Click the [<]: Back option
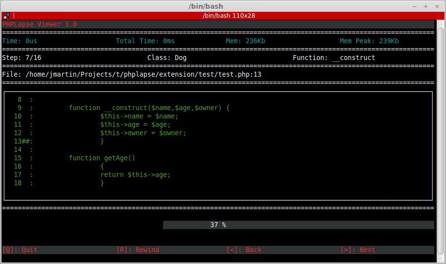Viewport: 446px width, 264px height. click(244, 250)
